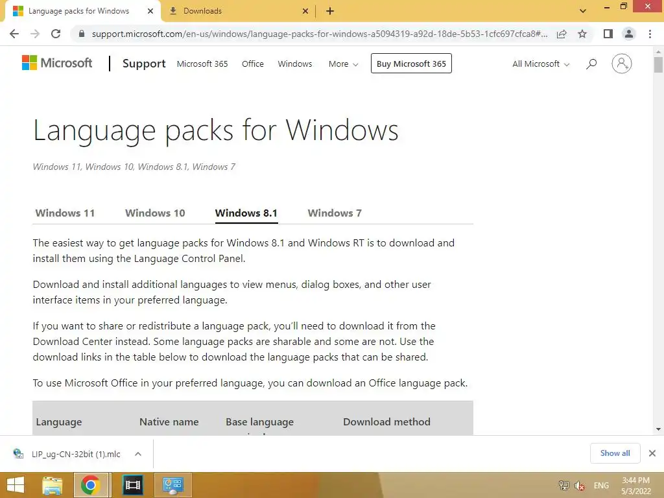Open the Control Panel icon in taskbar
The height and width of the screenshot is (498, 664).
(172, 485)
